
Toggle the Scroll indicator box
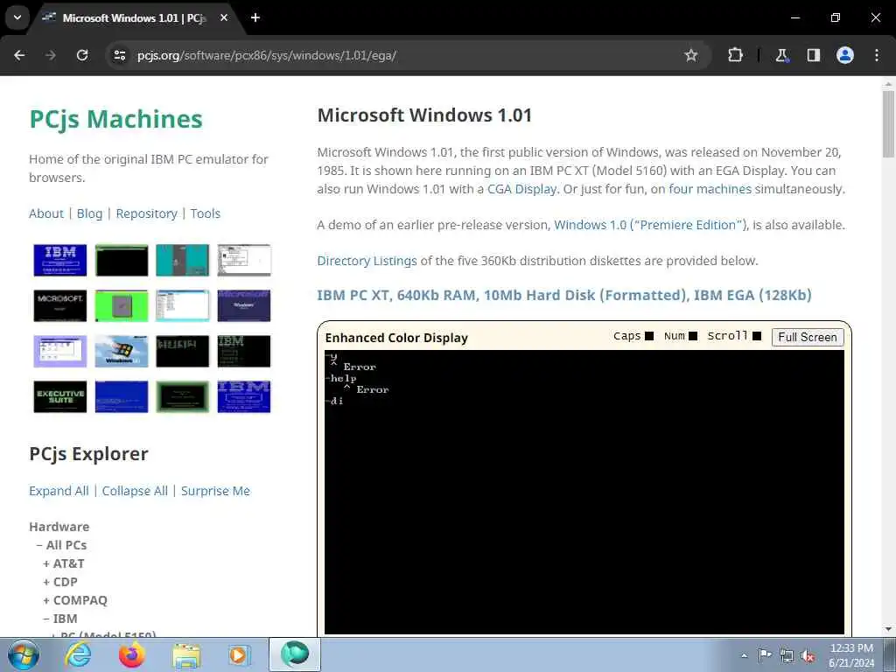[757, 336]
